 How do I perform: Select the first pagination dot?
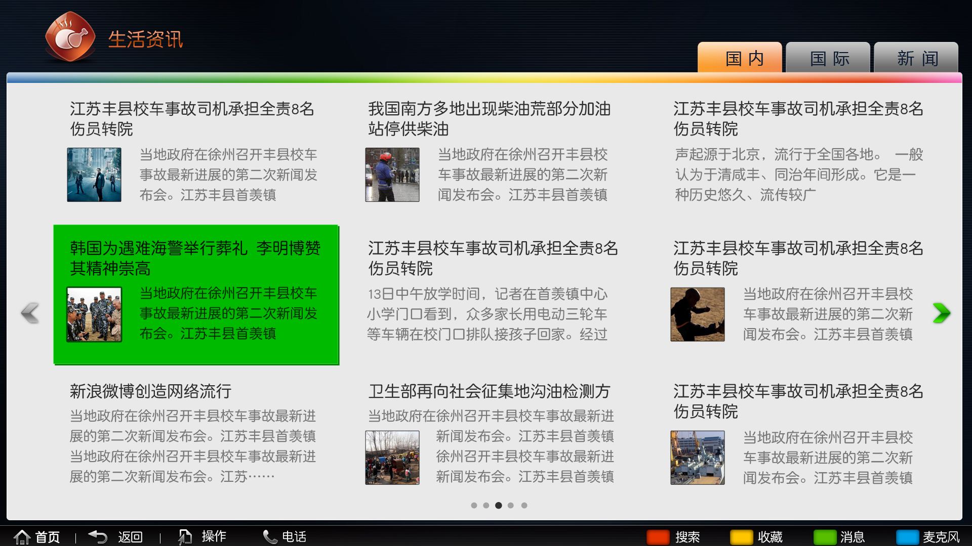pyautogui.click(x=474, y=505)
